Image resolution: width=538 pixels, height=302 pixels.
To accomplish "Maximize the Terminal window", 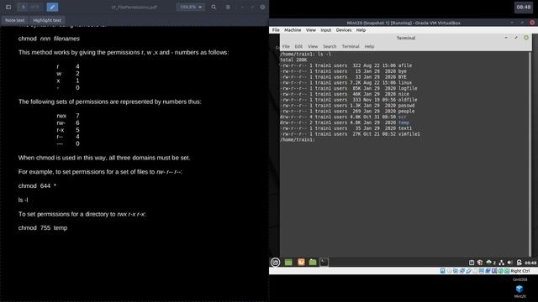I will point(516,38).
